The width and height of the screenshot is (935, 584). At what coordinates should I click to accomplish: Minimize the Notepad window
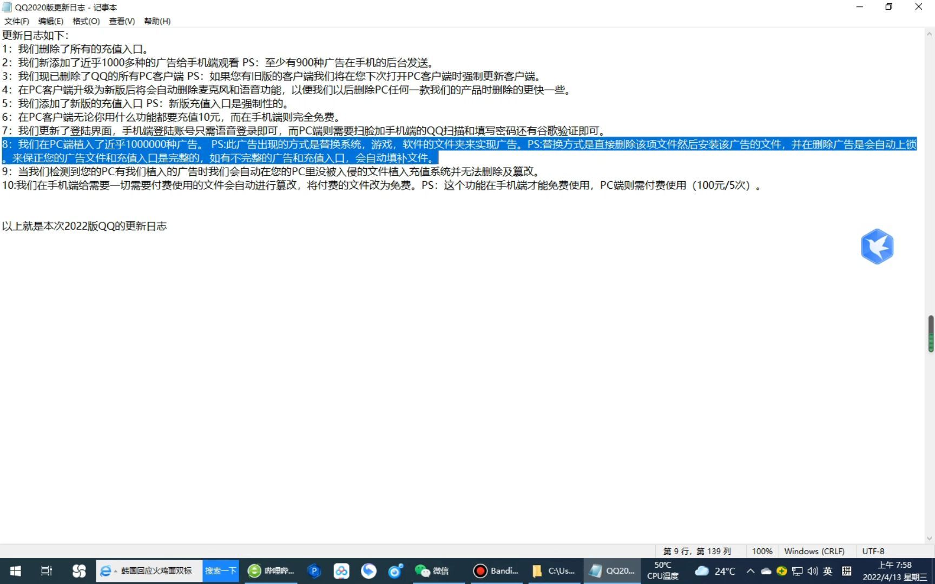coord(860,7)
